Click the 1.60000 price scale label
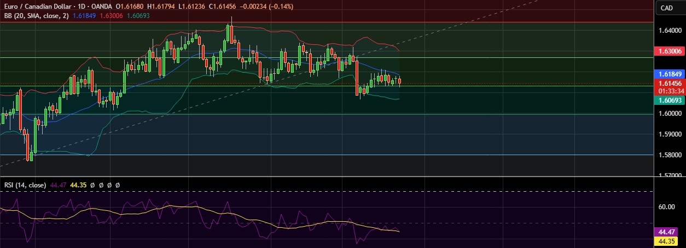The image size is (686, 248). 670,114
